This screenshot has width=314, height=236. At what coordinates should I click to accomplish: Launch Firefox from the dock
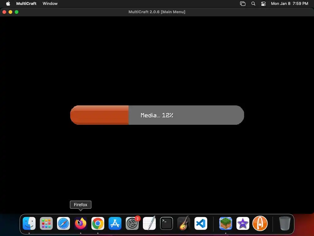pos(81,223)
